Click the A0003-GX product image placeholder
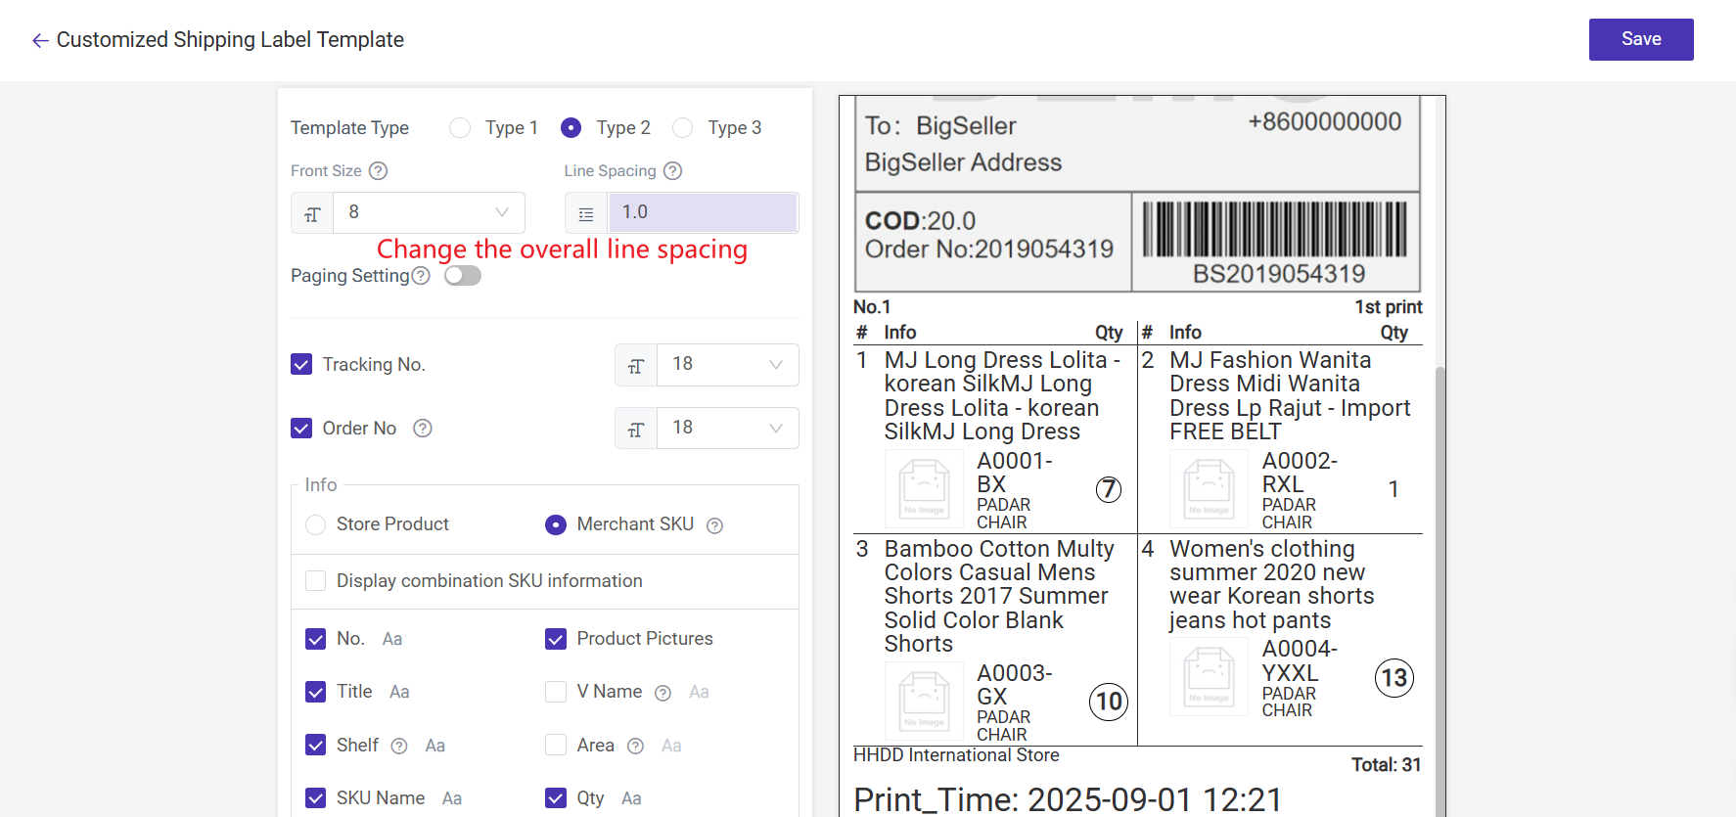Image resolution: width=1736 pixels, height=817 pixels. point(925,702)
